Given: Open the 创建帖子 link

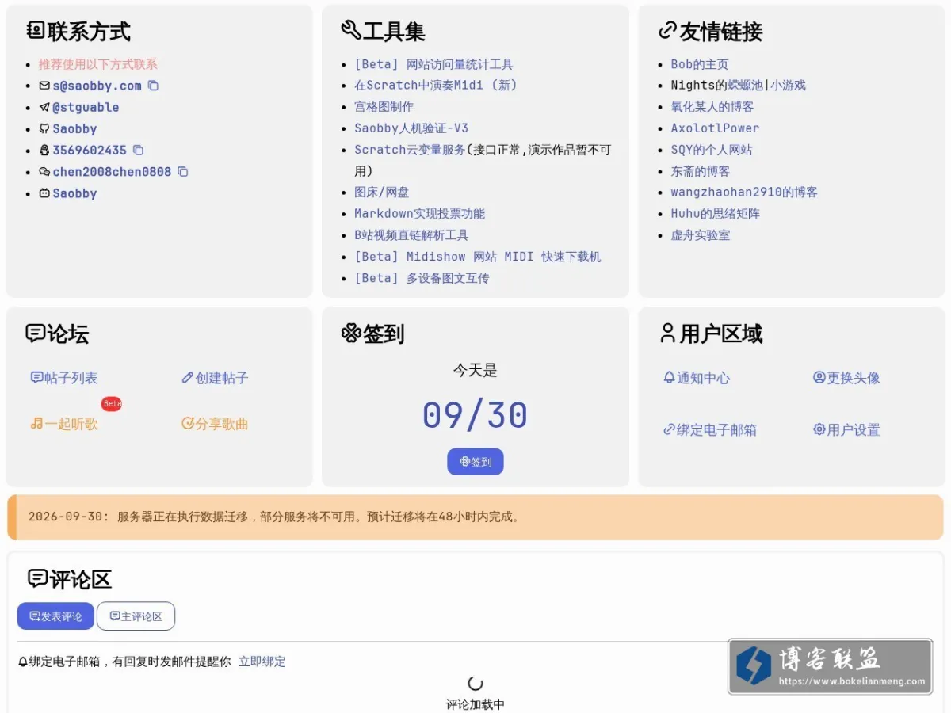Looking at the screenshot, I should 215,378.
